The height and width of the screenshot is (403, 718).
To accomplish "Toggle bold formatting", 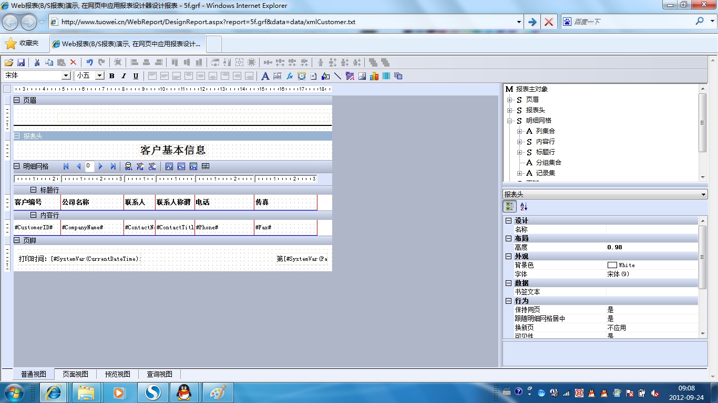I will (x=112, y=76).
